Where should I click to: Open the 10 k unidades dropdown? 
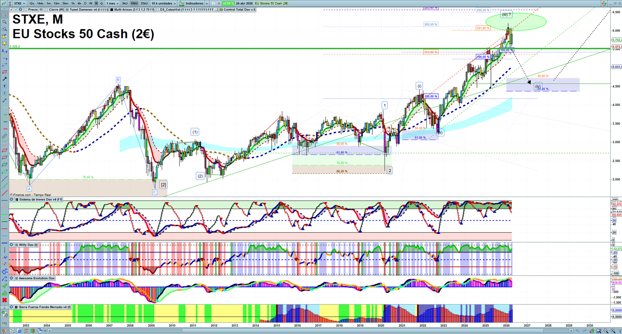[x=164, y=3]
